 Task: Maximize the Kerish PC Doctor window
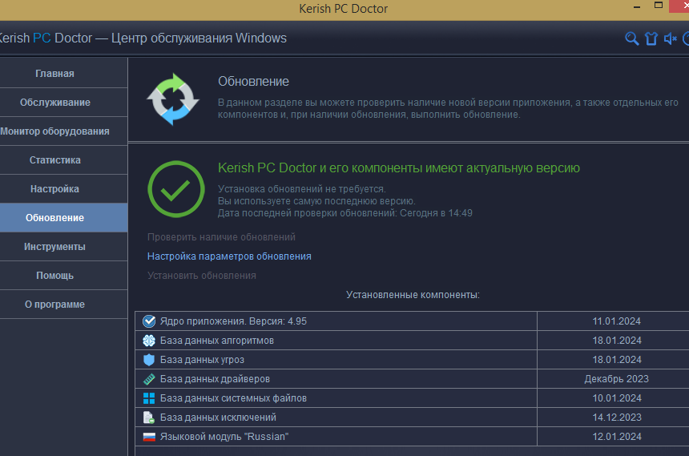[x=659, y=6]
